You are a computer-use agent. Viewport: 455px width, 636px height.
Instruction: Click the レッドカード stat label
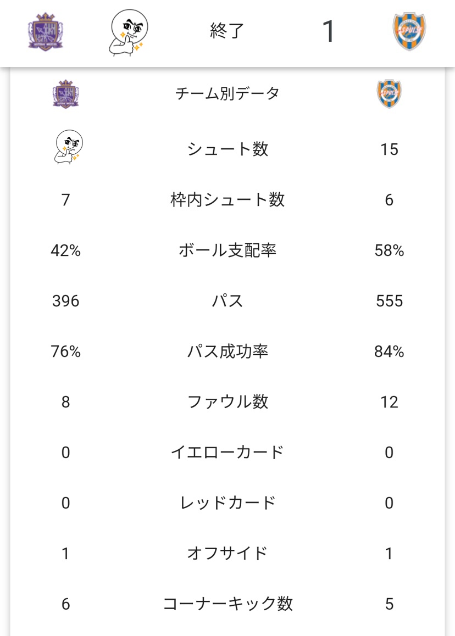(x=227, y=503)
